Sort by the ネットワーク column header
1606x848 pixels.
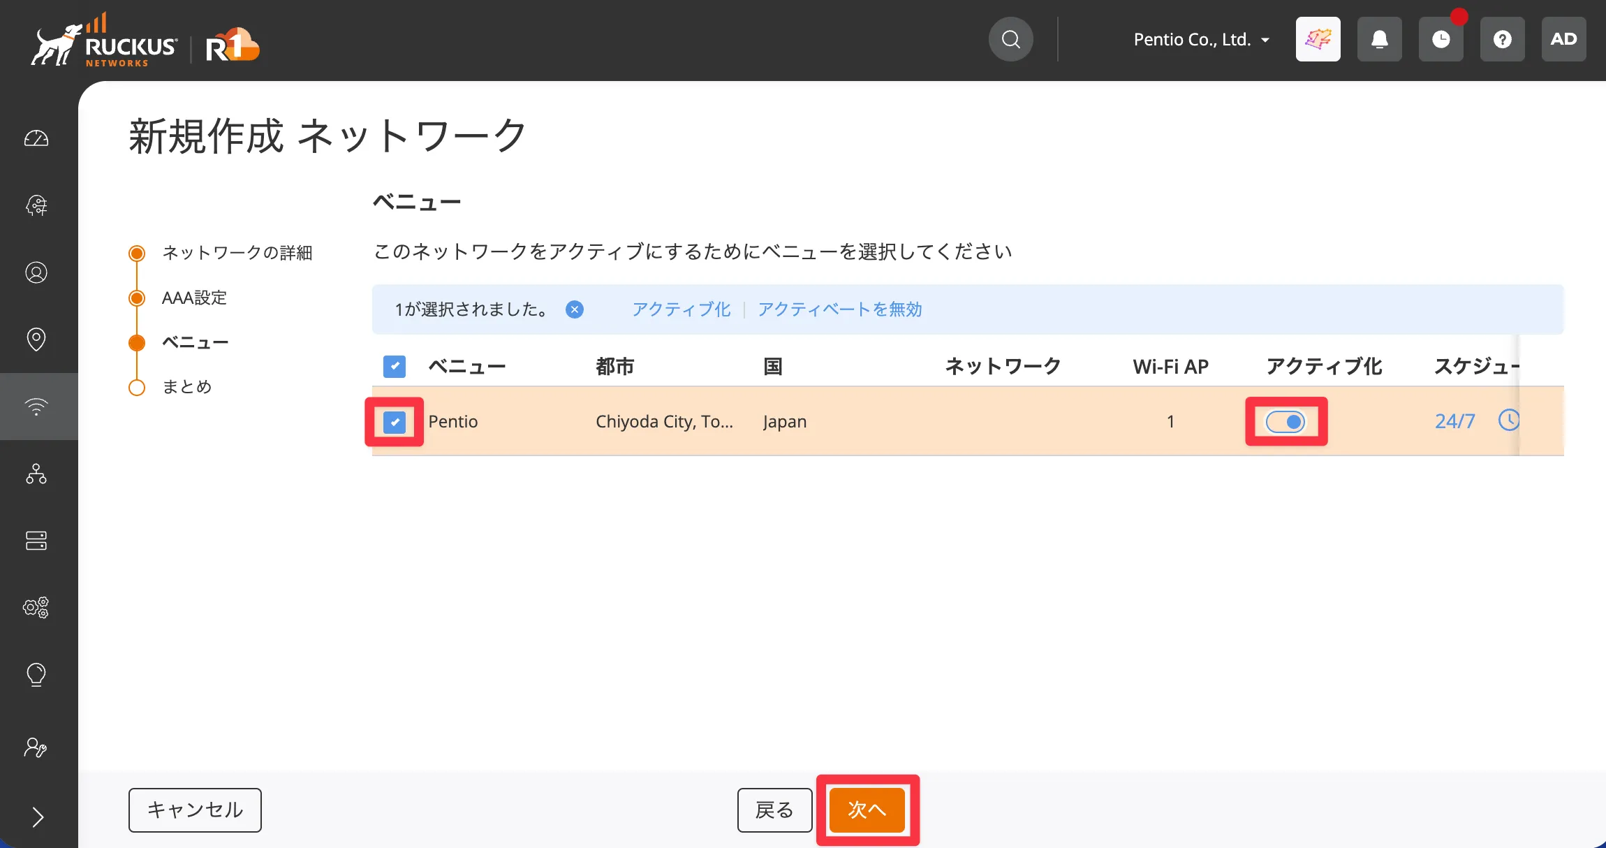[1003, 367]
